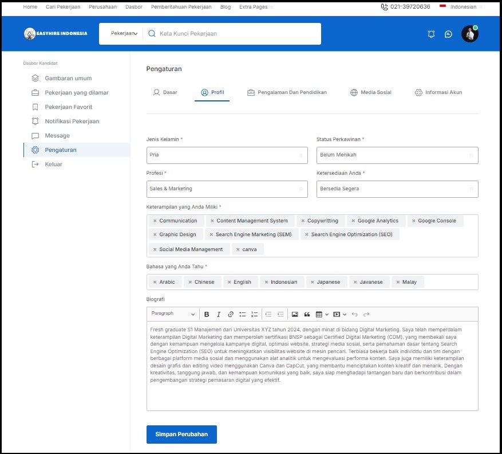Viewport: 502px width, 454px height.
Task: Remove the Graphic Design skill tag
Action: click(155, 234)
